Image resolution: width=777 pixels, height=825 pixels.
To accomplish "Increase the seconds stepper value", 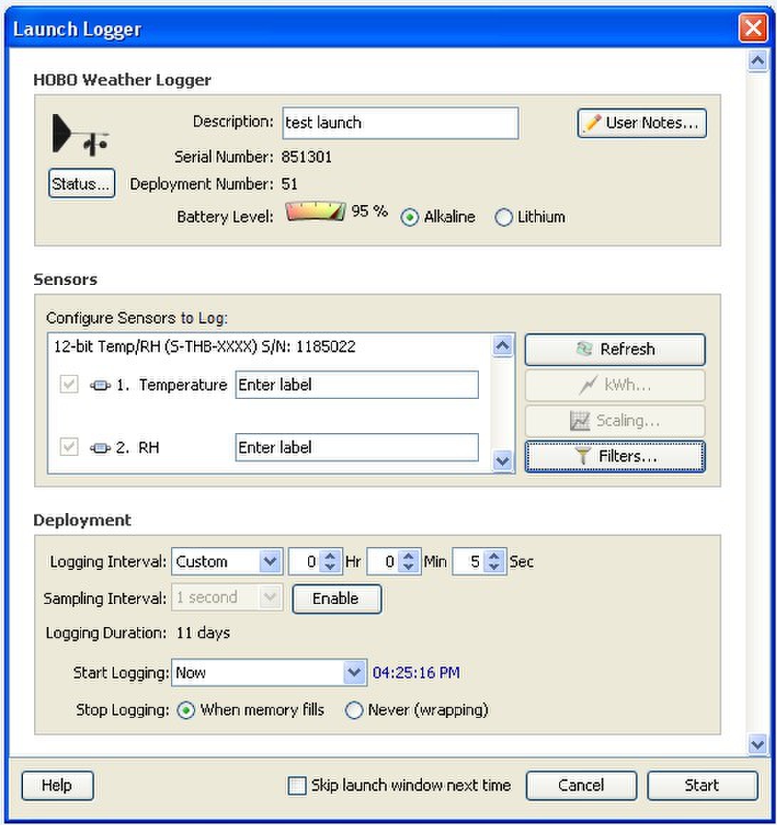I will [494, 556].
